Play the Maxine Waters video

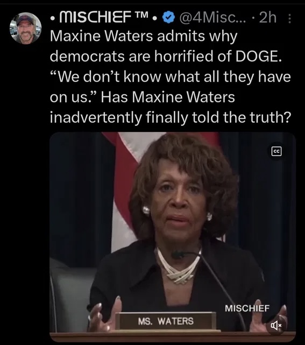[x=173, y=237]
